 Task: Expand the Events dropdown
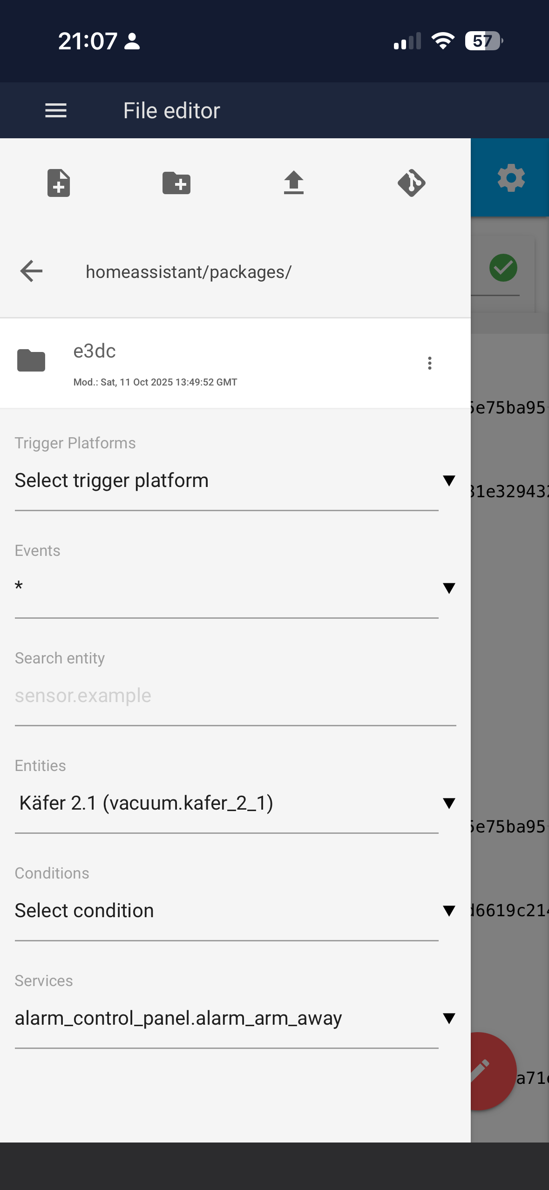tap(235, 588)
